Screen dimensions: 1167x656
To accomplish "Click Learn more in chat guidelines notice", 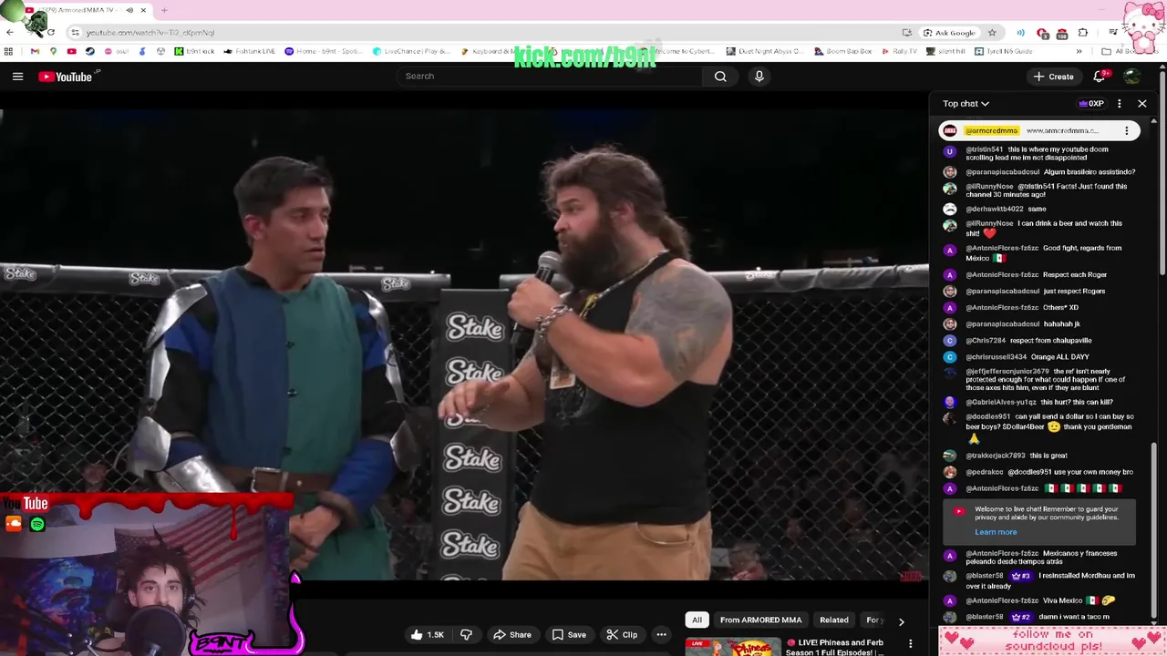I will tap(996, 532).
